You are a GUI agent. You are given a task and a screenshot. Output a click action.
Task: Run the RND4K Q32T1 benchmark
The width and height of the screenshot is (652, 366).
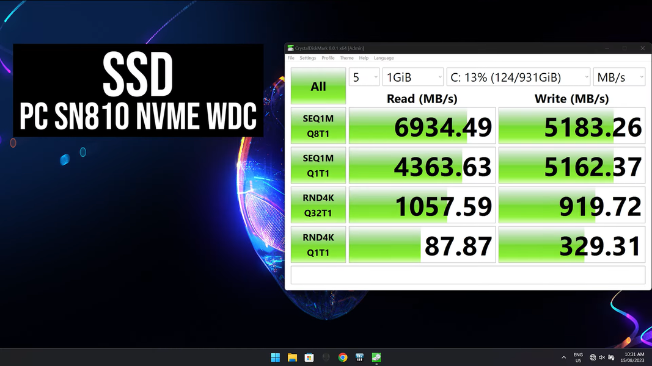pyautogui.click(x=318, y=205)
